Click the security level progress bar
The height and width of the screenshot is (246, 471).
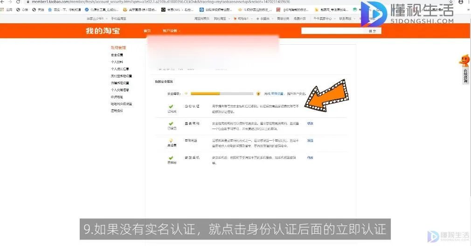222,94
